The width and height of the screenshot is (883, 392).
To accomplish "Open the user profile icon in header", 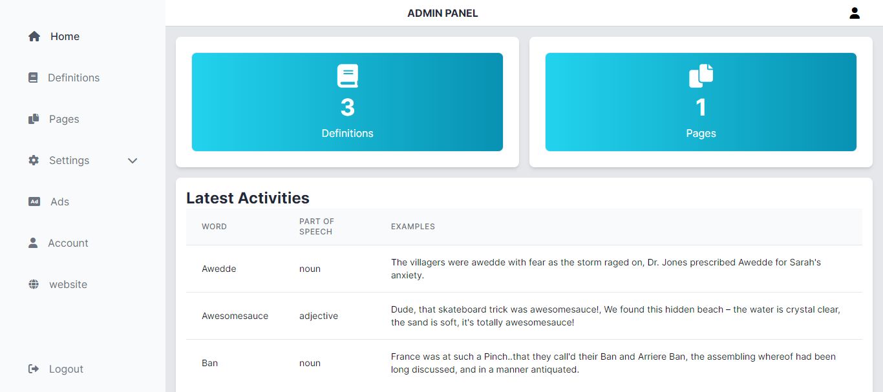I will pos(855,13).
